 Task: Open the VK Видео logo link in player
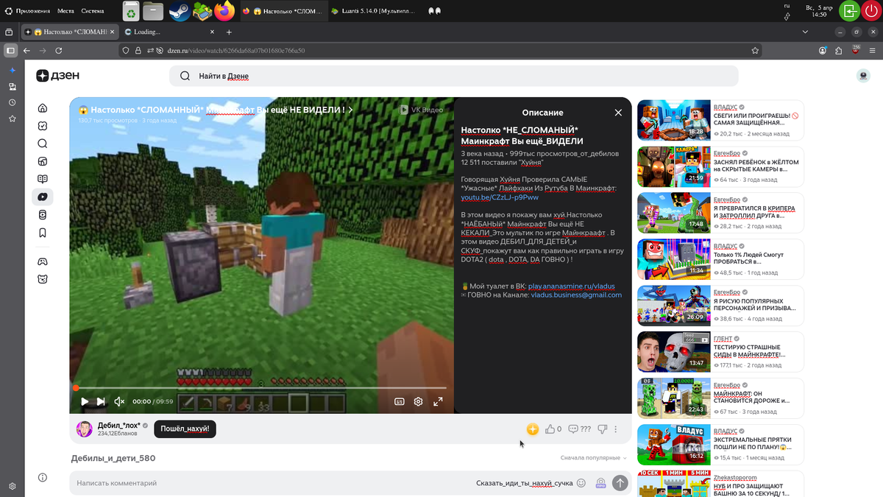[422, 110]
